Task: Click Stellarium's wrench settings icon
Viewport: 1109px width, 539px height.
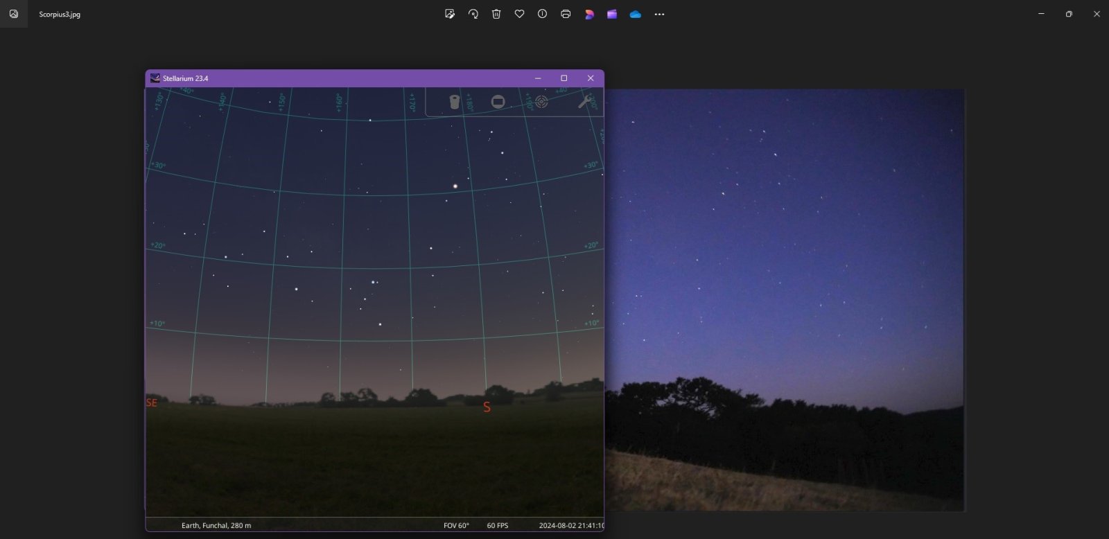Action: point(585,102)
